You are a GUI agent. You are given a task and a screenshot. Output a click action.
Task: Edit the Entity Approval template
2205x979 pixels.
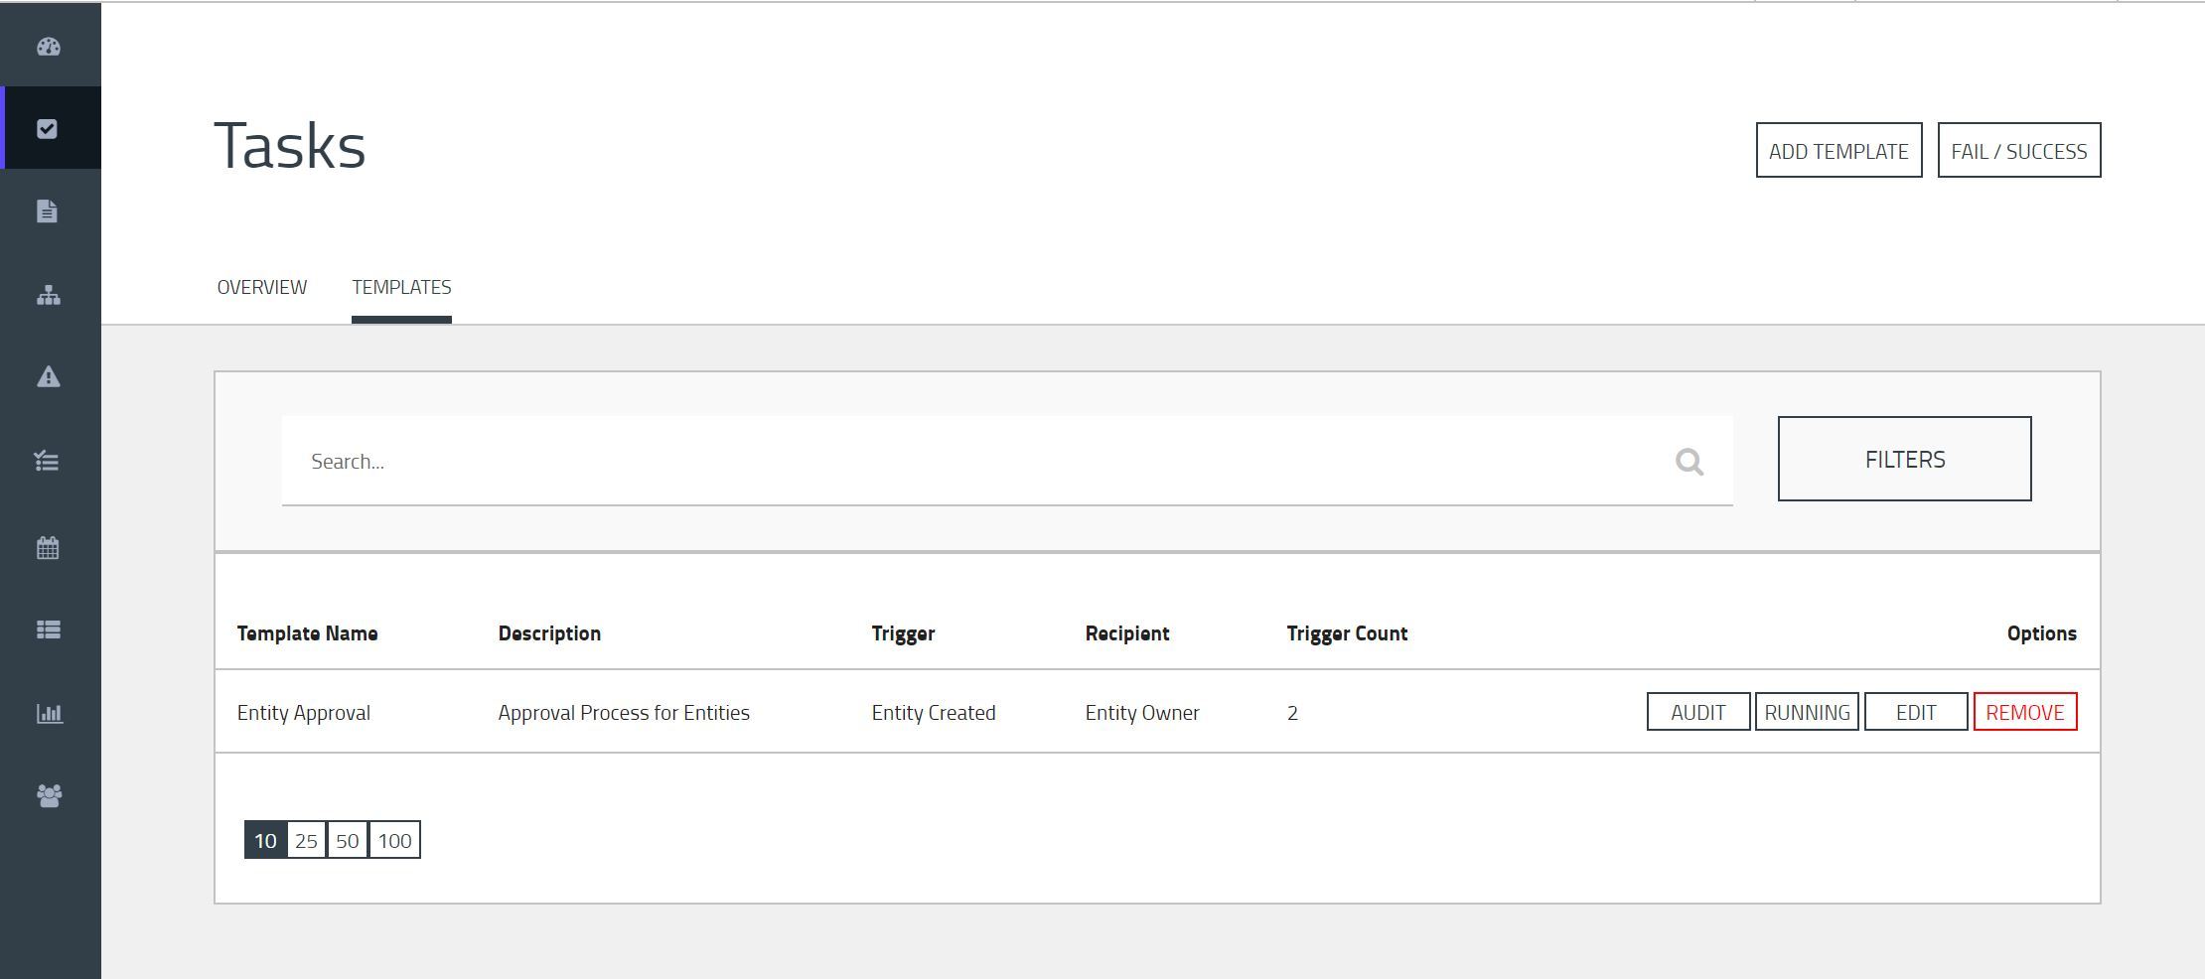[1916, 712]
